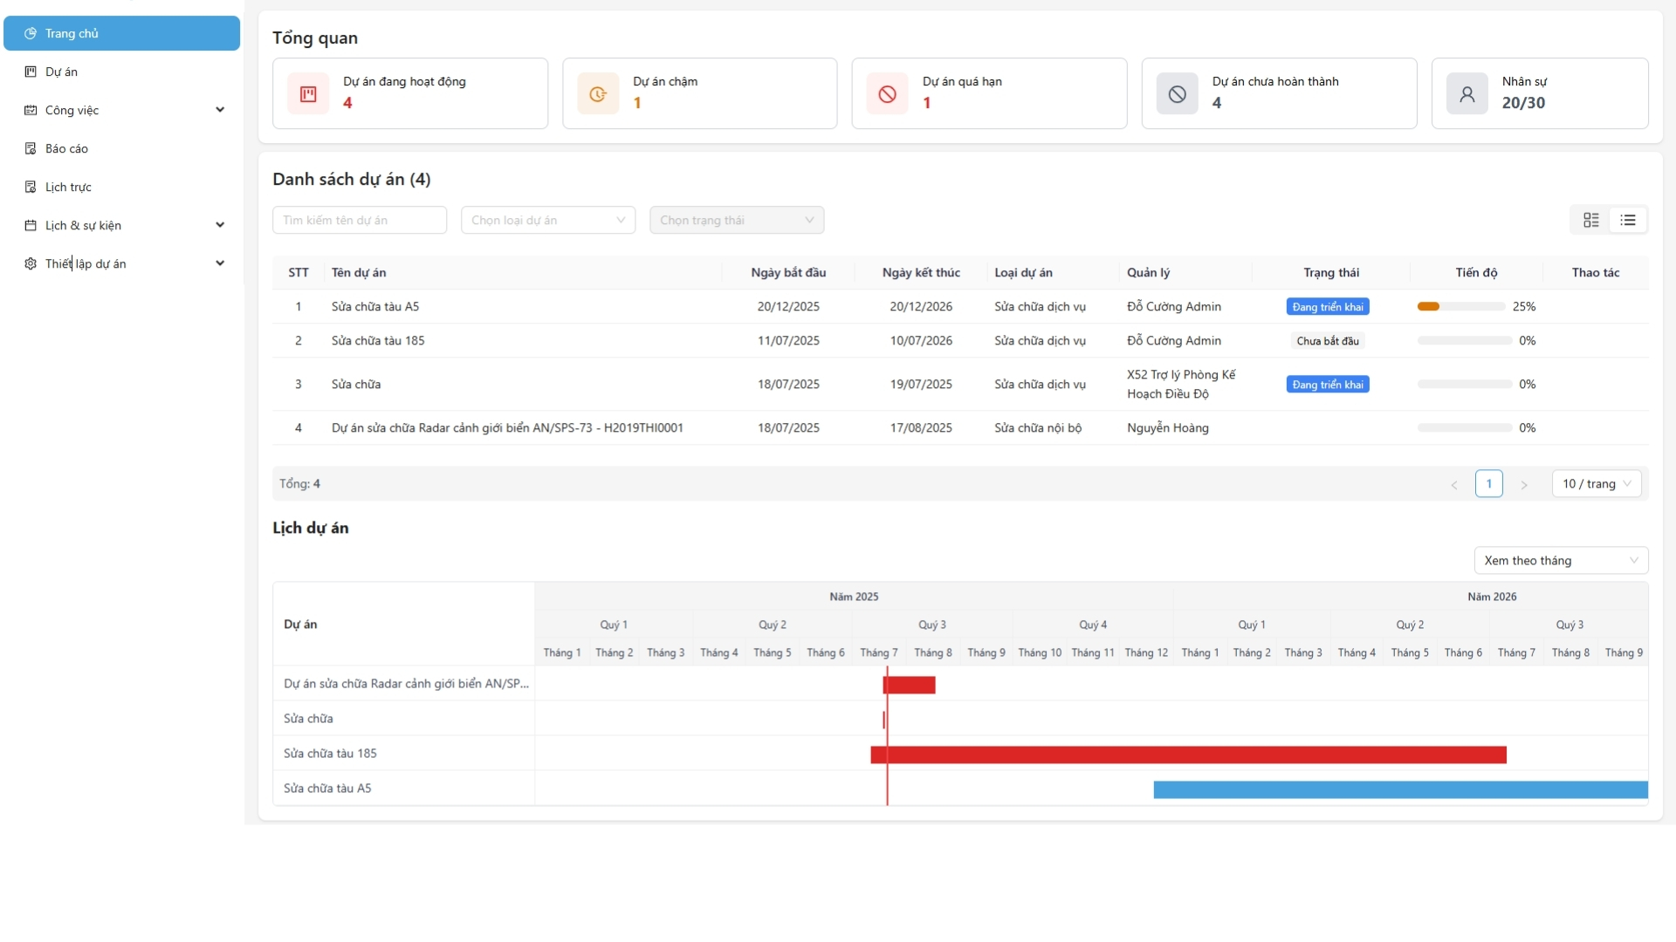Click the Nhân sự person icon
The image size is (1676, 942).
[x=1466, y=94]
